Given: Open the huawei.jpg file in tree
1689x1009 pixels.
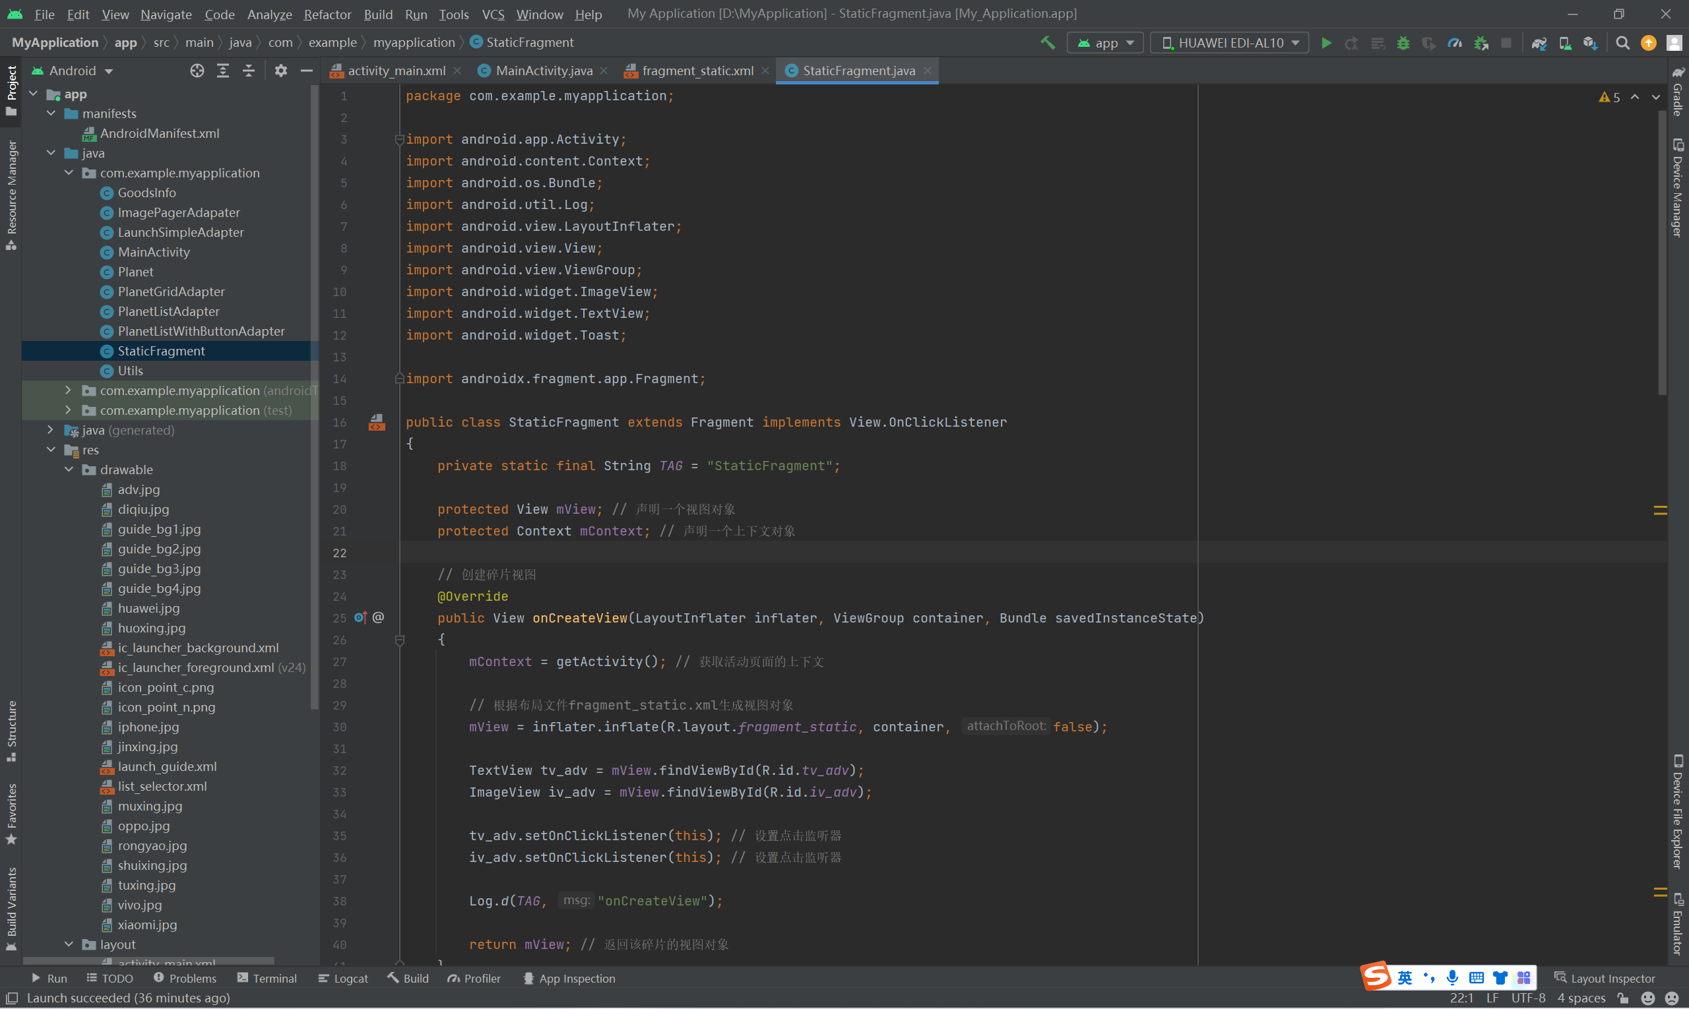Looking at the screenshot, I should (x=148, y=608).
